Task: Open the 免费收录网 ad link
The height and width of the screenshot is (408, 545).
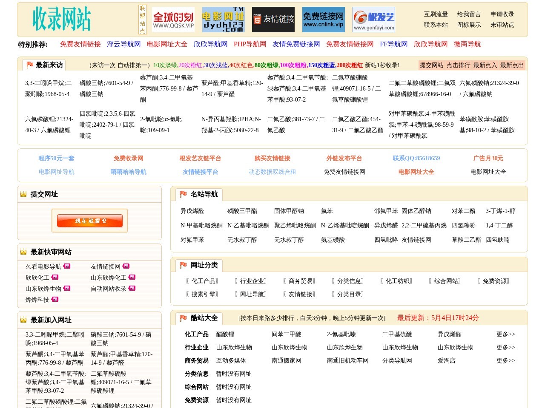Action: click(129, 159)
